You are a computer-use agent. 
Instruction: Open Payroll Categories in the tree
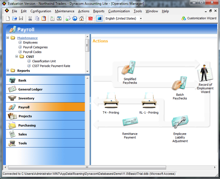click(x=35, y=47)
